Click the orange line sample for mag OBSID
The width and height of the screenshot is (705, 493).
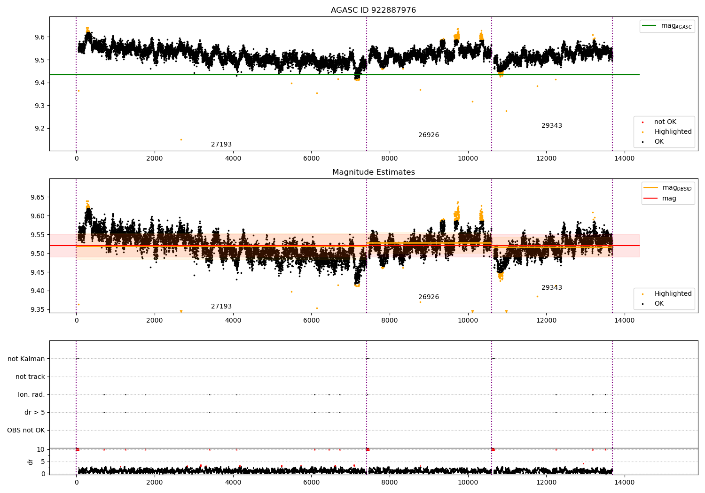click(x=651, y=187)
